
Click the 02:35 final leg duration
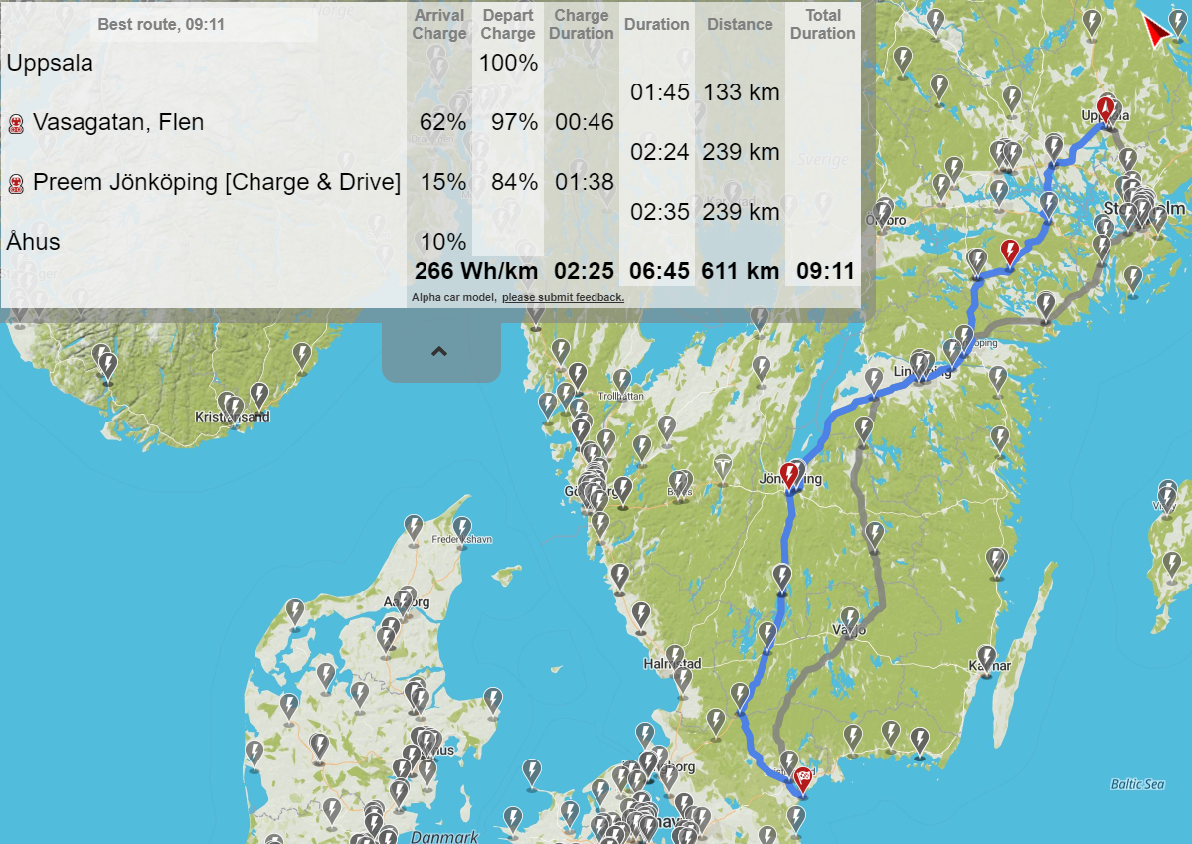pyautogui.click(x=660, y=212)
